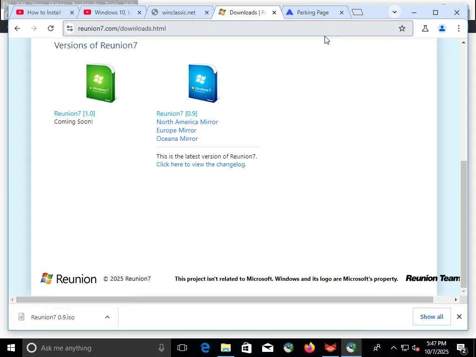The height and width of the screenshot is (357, 476).
Task: Reload the reunion7.com page
Action: pyautogui.click(x=51, y=28)
